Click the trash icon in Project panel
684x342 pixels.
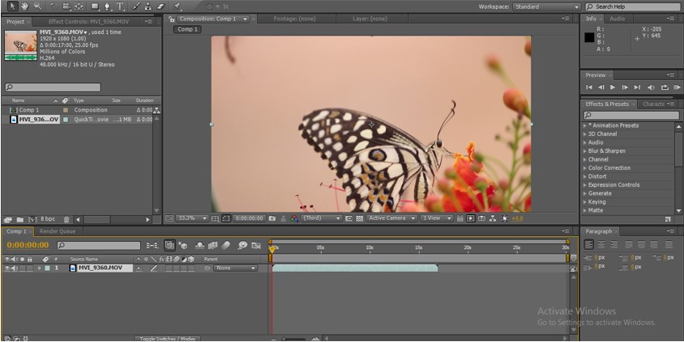point(67,219)
